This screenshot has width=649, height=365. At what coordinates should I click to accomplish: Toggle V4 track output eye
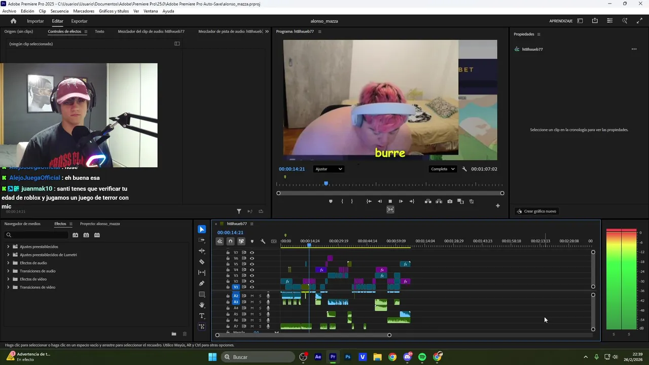pos(252,270)
